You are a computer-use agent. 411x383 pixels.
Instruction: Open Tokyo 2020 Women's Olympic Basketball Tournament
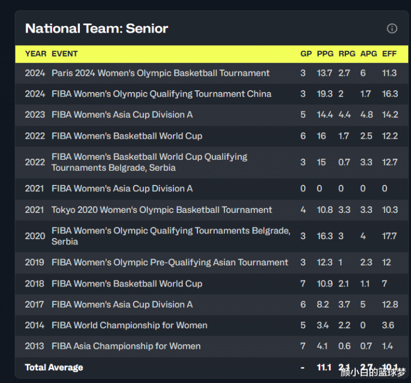click(162, 209)
